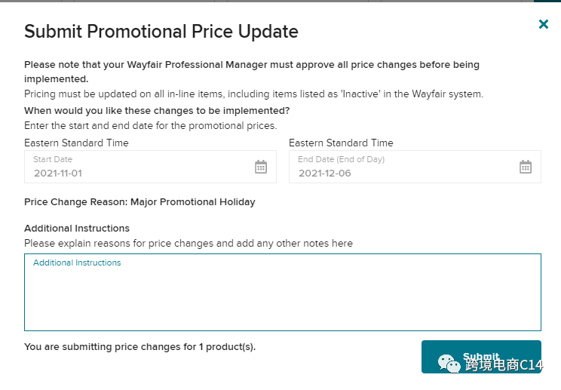Click the '跨境电商C14' watermark text
The image size is (561, 390).
click(x=504, y=366)
